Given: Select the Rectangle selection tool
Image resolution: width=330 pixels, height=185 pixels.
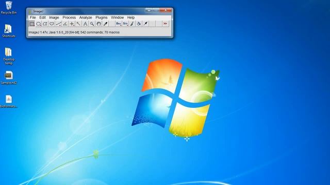Looking at the screenshot, I should tap(32, 24).
